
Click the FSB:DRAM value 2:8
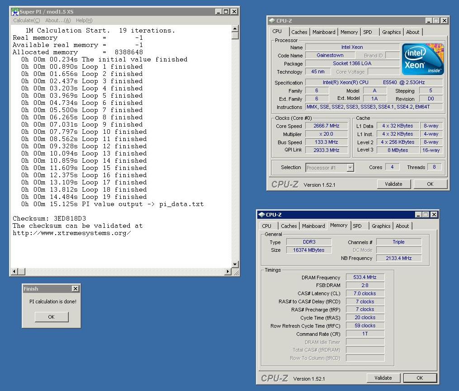click(x=365, y=285)
